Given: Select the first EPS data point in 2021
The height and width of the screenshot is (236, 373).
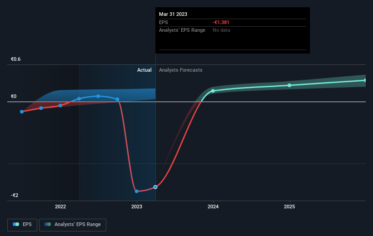Looking at the screenshot, I should (22, 112).
